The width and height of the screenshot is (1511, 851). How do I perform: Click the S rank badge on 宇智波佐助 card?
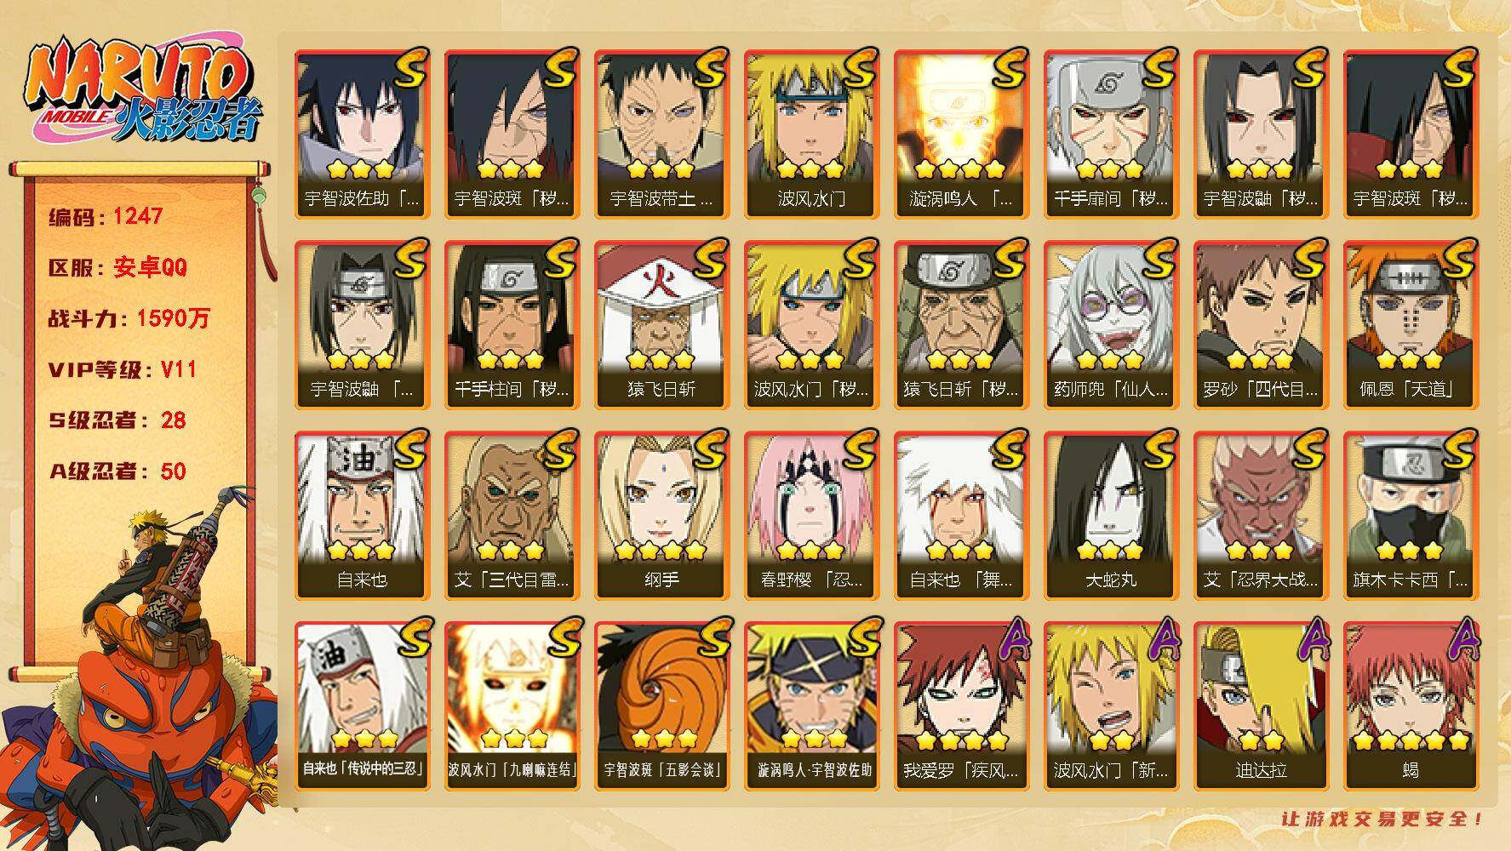(x=410, y=69)
